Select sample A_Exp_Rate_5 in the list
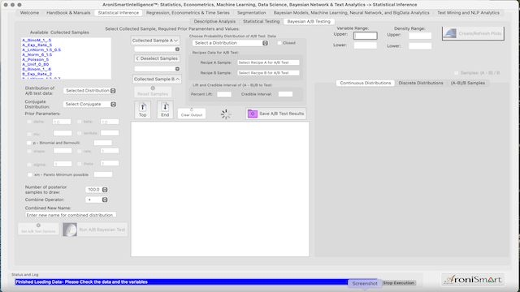Viewport: 520px width, 292px height. pos(37,45)
